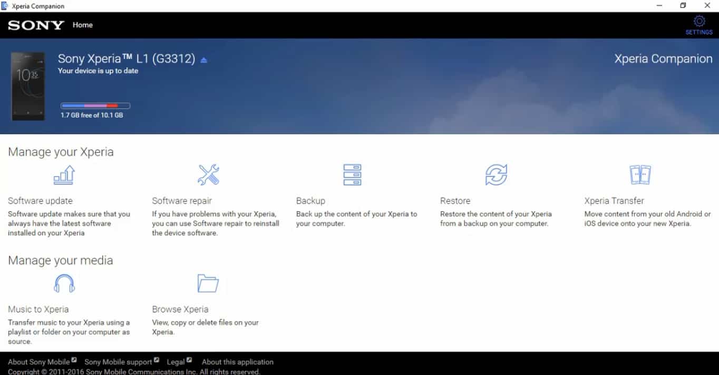Image resolution: width=719 pixels, height=375 pixels.
Task: Click the Software update description text
Action: 69,223
